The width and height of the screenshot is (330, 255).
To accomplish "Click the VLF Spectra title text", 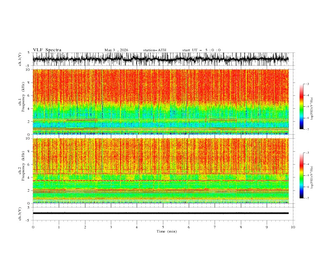I will click(47, 50).
